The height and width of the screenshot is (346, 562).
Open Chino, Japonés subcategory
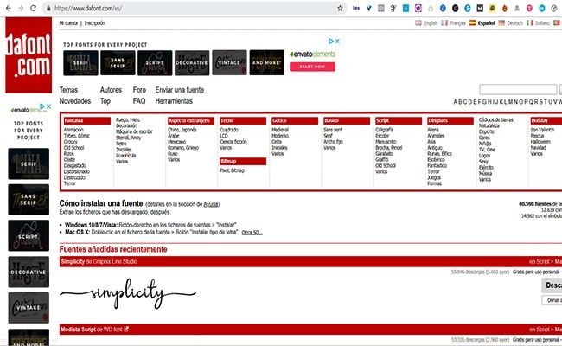click(182, 130)
